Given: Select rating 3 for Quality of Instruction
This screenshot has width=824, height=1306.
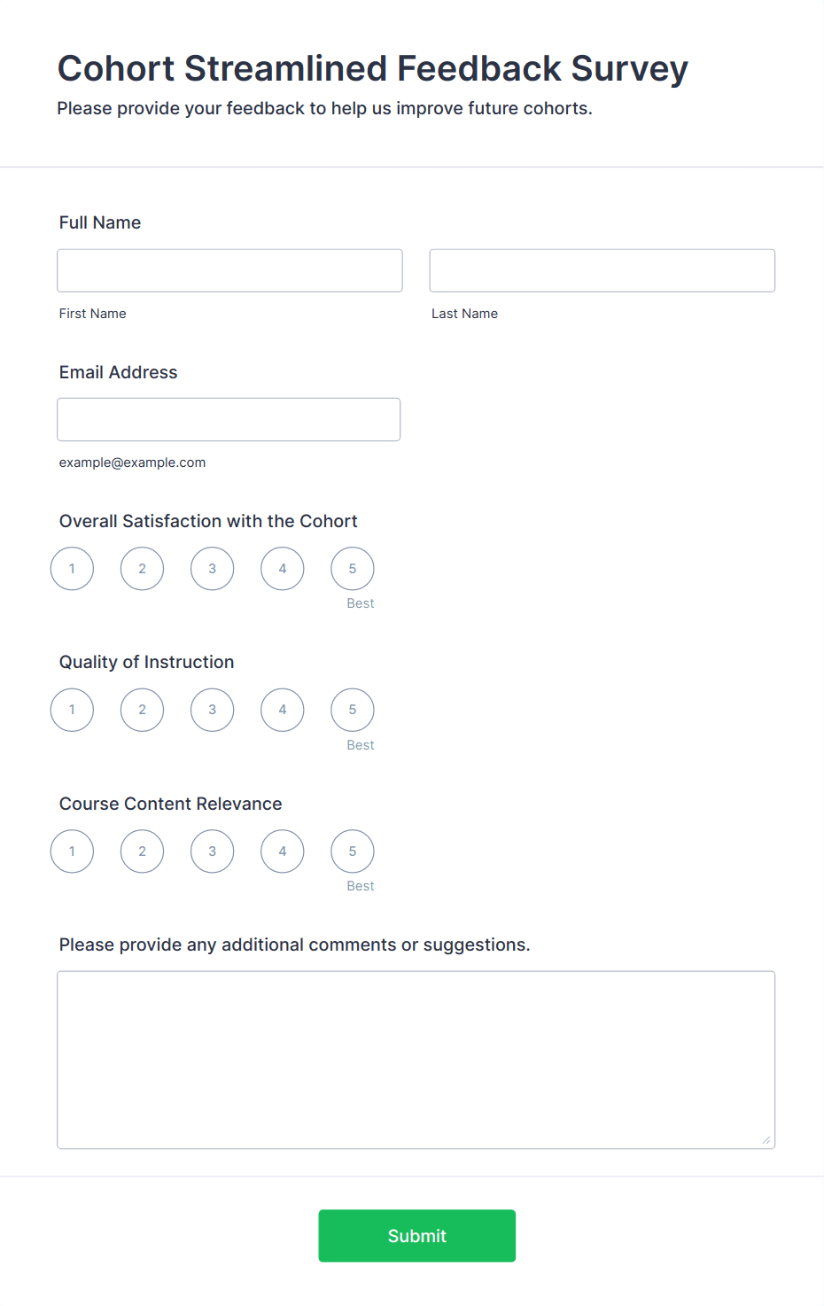Looking at the screenshot, I should click(x=212, y=709).
